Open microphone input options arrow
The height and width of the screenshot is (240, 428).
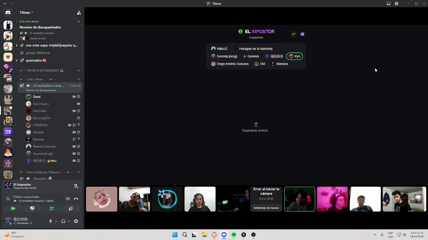[x=56, y=221]
